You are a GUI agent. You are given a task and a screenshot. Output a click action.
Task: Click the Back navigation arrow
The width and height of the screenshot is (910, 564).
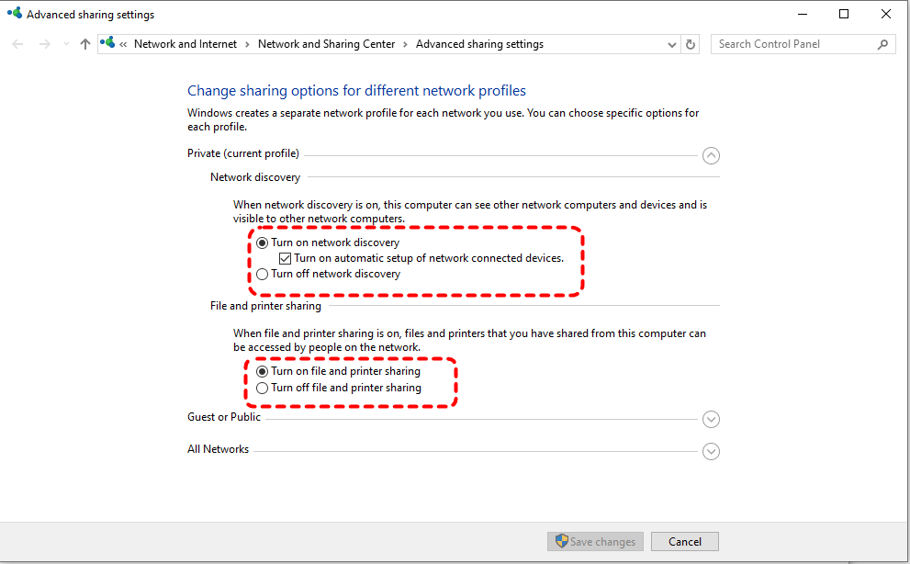tap(18, 44)
